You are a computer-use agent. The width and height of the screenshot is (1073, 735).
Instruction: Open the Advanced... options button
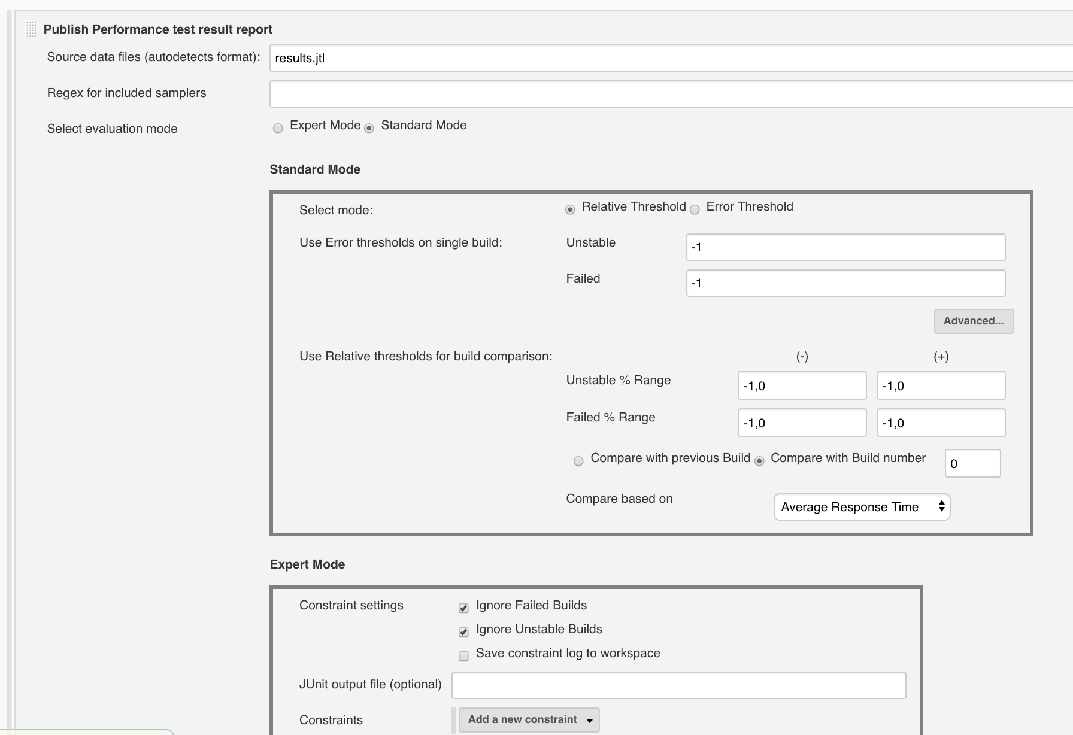click(974, 321)
